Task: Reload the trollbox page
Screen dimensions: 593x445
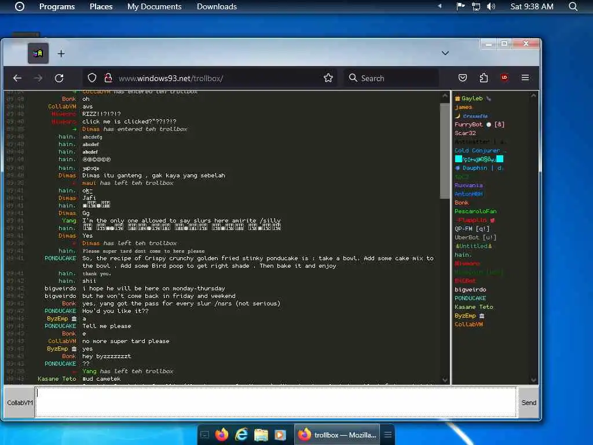Action: (59, 78)
